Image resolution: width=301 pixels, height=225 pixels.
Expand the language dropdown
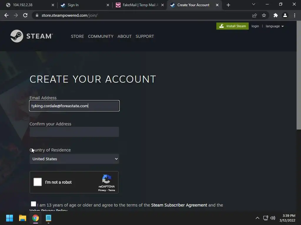pos(275,26)
